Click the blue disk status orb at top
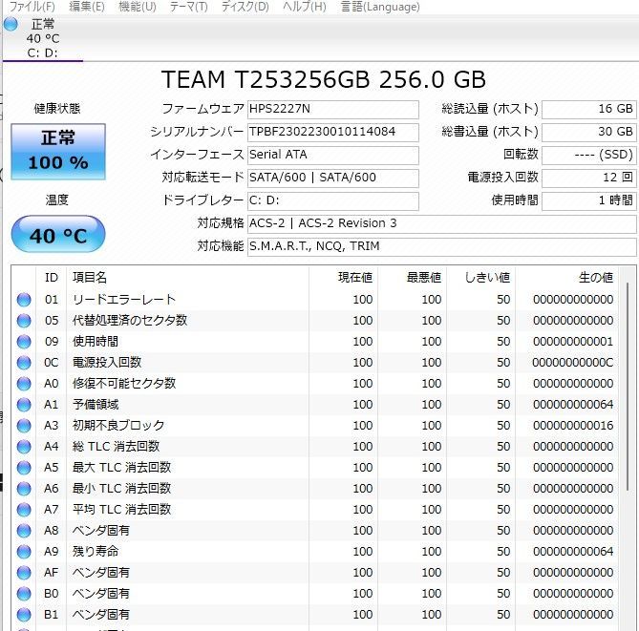The image size is (639, 631). [x=11, y=24]
